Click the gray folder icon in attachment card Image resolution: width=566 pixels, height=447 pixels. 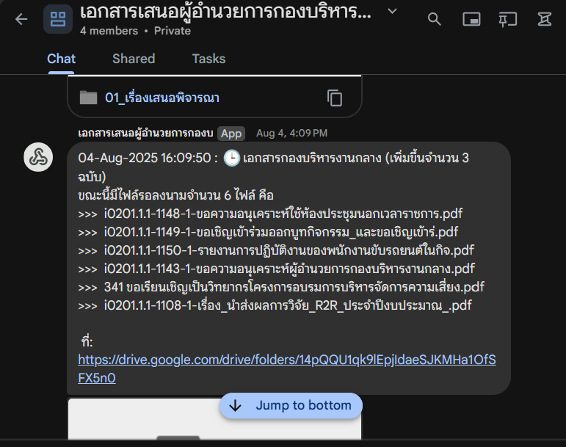point(88,98)
